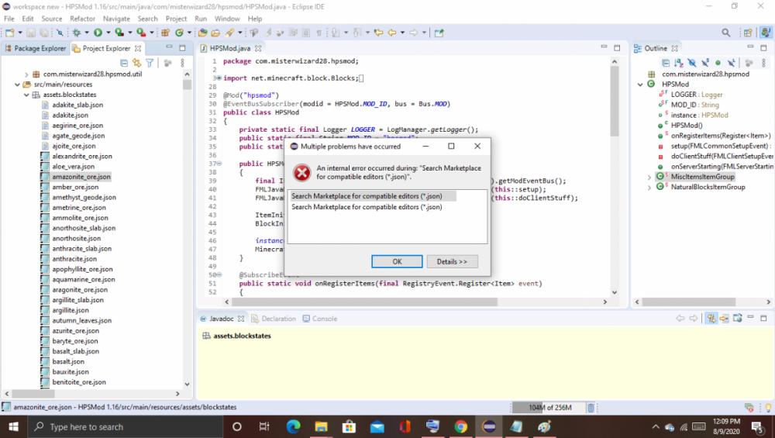Click the Windows search box in taskbar
This screenshot has height=438, width=775.
123,426
